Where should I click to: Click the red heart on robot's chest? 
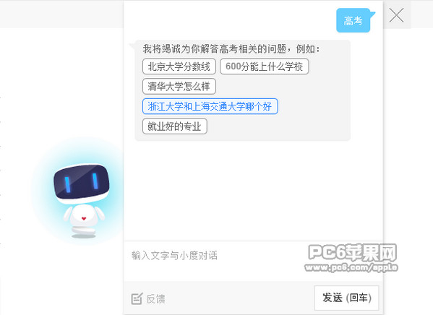84,218
